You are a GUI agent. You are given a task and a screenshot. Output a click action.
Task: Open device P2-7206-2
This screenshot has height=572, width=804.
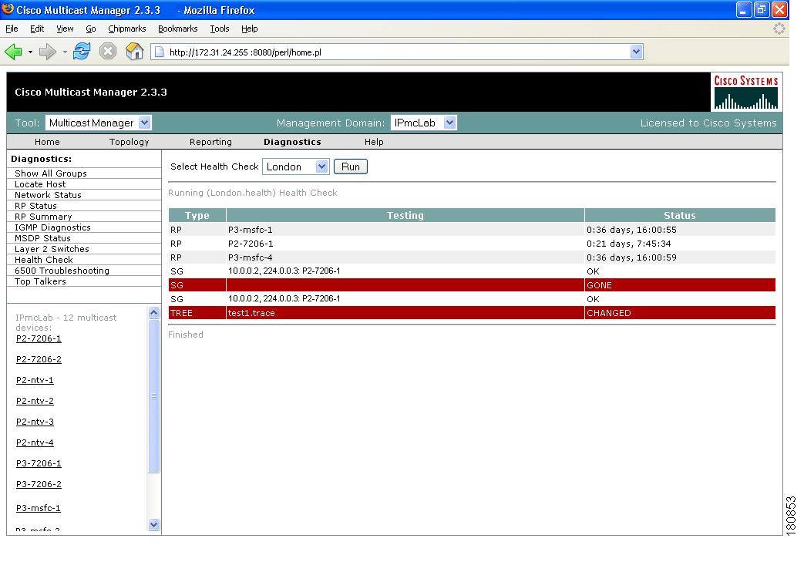[x=39, y=359]
